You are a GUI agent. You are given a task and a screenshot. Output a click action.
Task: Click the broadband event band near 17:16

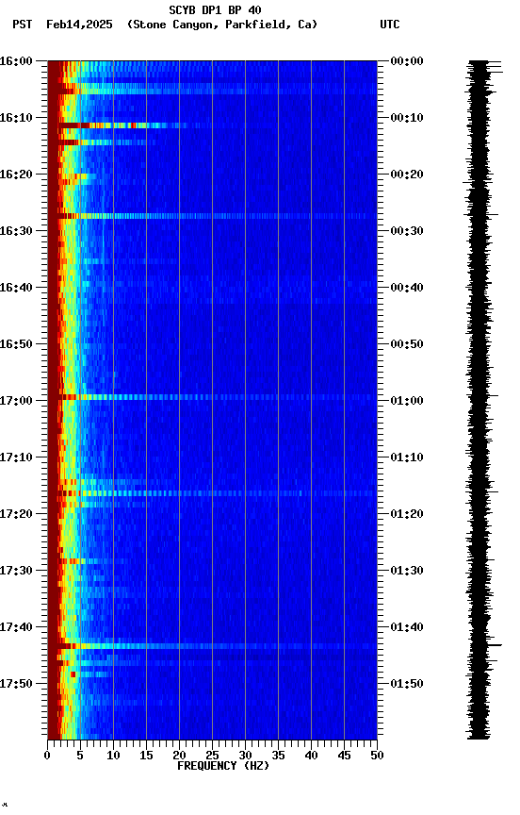[x=212, y=492]
